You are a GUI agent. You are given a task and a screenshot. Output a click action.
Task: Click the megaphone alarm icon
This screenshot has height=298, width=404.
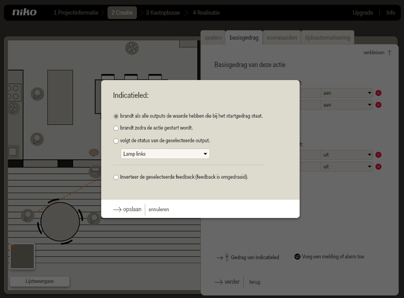(297, 256)
